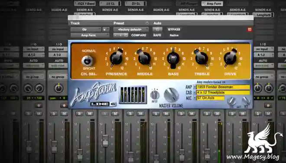Click the Amp Farm level meter display

(x=133, y=95)
